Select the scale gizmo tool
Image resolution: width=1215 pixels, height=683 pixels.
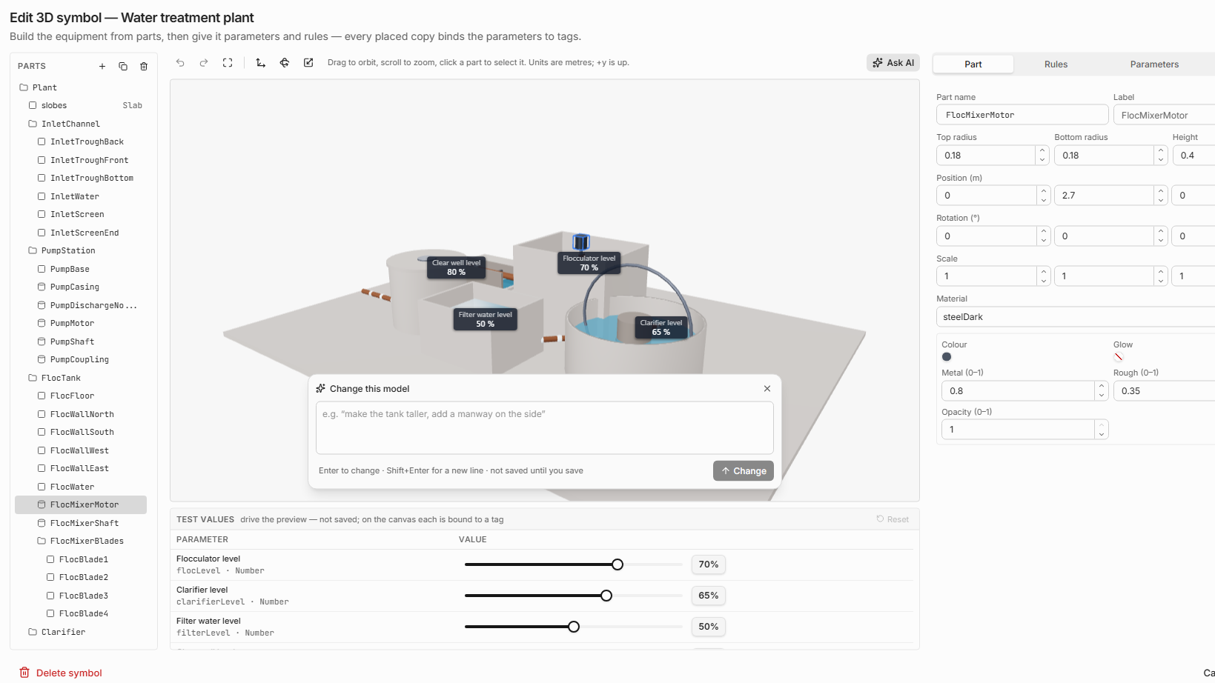(308, 63)
